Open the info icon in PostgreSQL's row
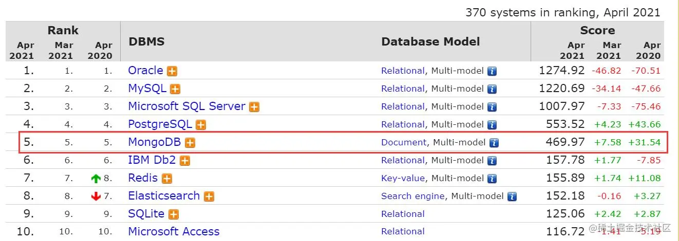Screen dimensions: 679x241 point(492,125)
